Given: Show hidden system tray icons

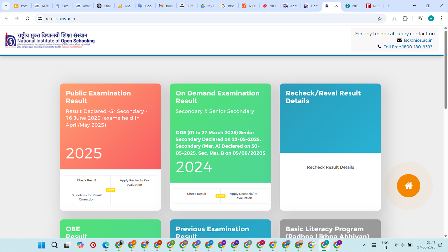Looking at the screenshot, I should (365, 245).
